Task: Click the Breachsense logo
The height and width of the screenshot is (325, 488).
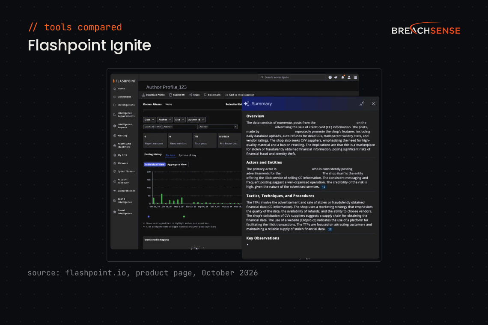Action: pyautogui.click(x=426, y=29)
